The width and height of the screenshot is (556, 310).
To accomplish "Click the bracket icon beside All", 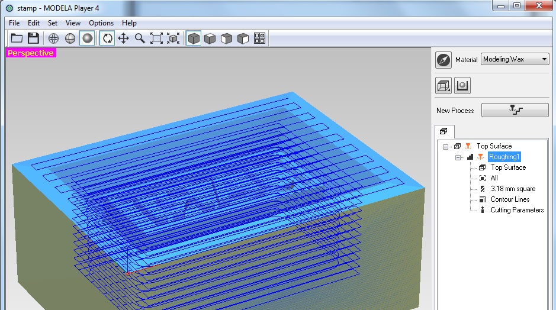I will coord(482,178).
